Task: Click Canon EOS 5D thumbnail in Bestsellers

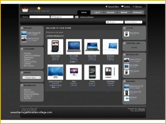Action: click(127, 61)
